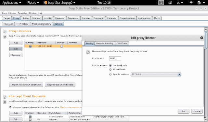Open Intercept Client Requests gear icon
This screenshot has width=208, height=122.
point(5,102)
